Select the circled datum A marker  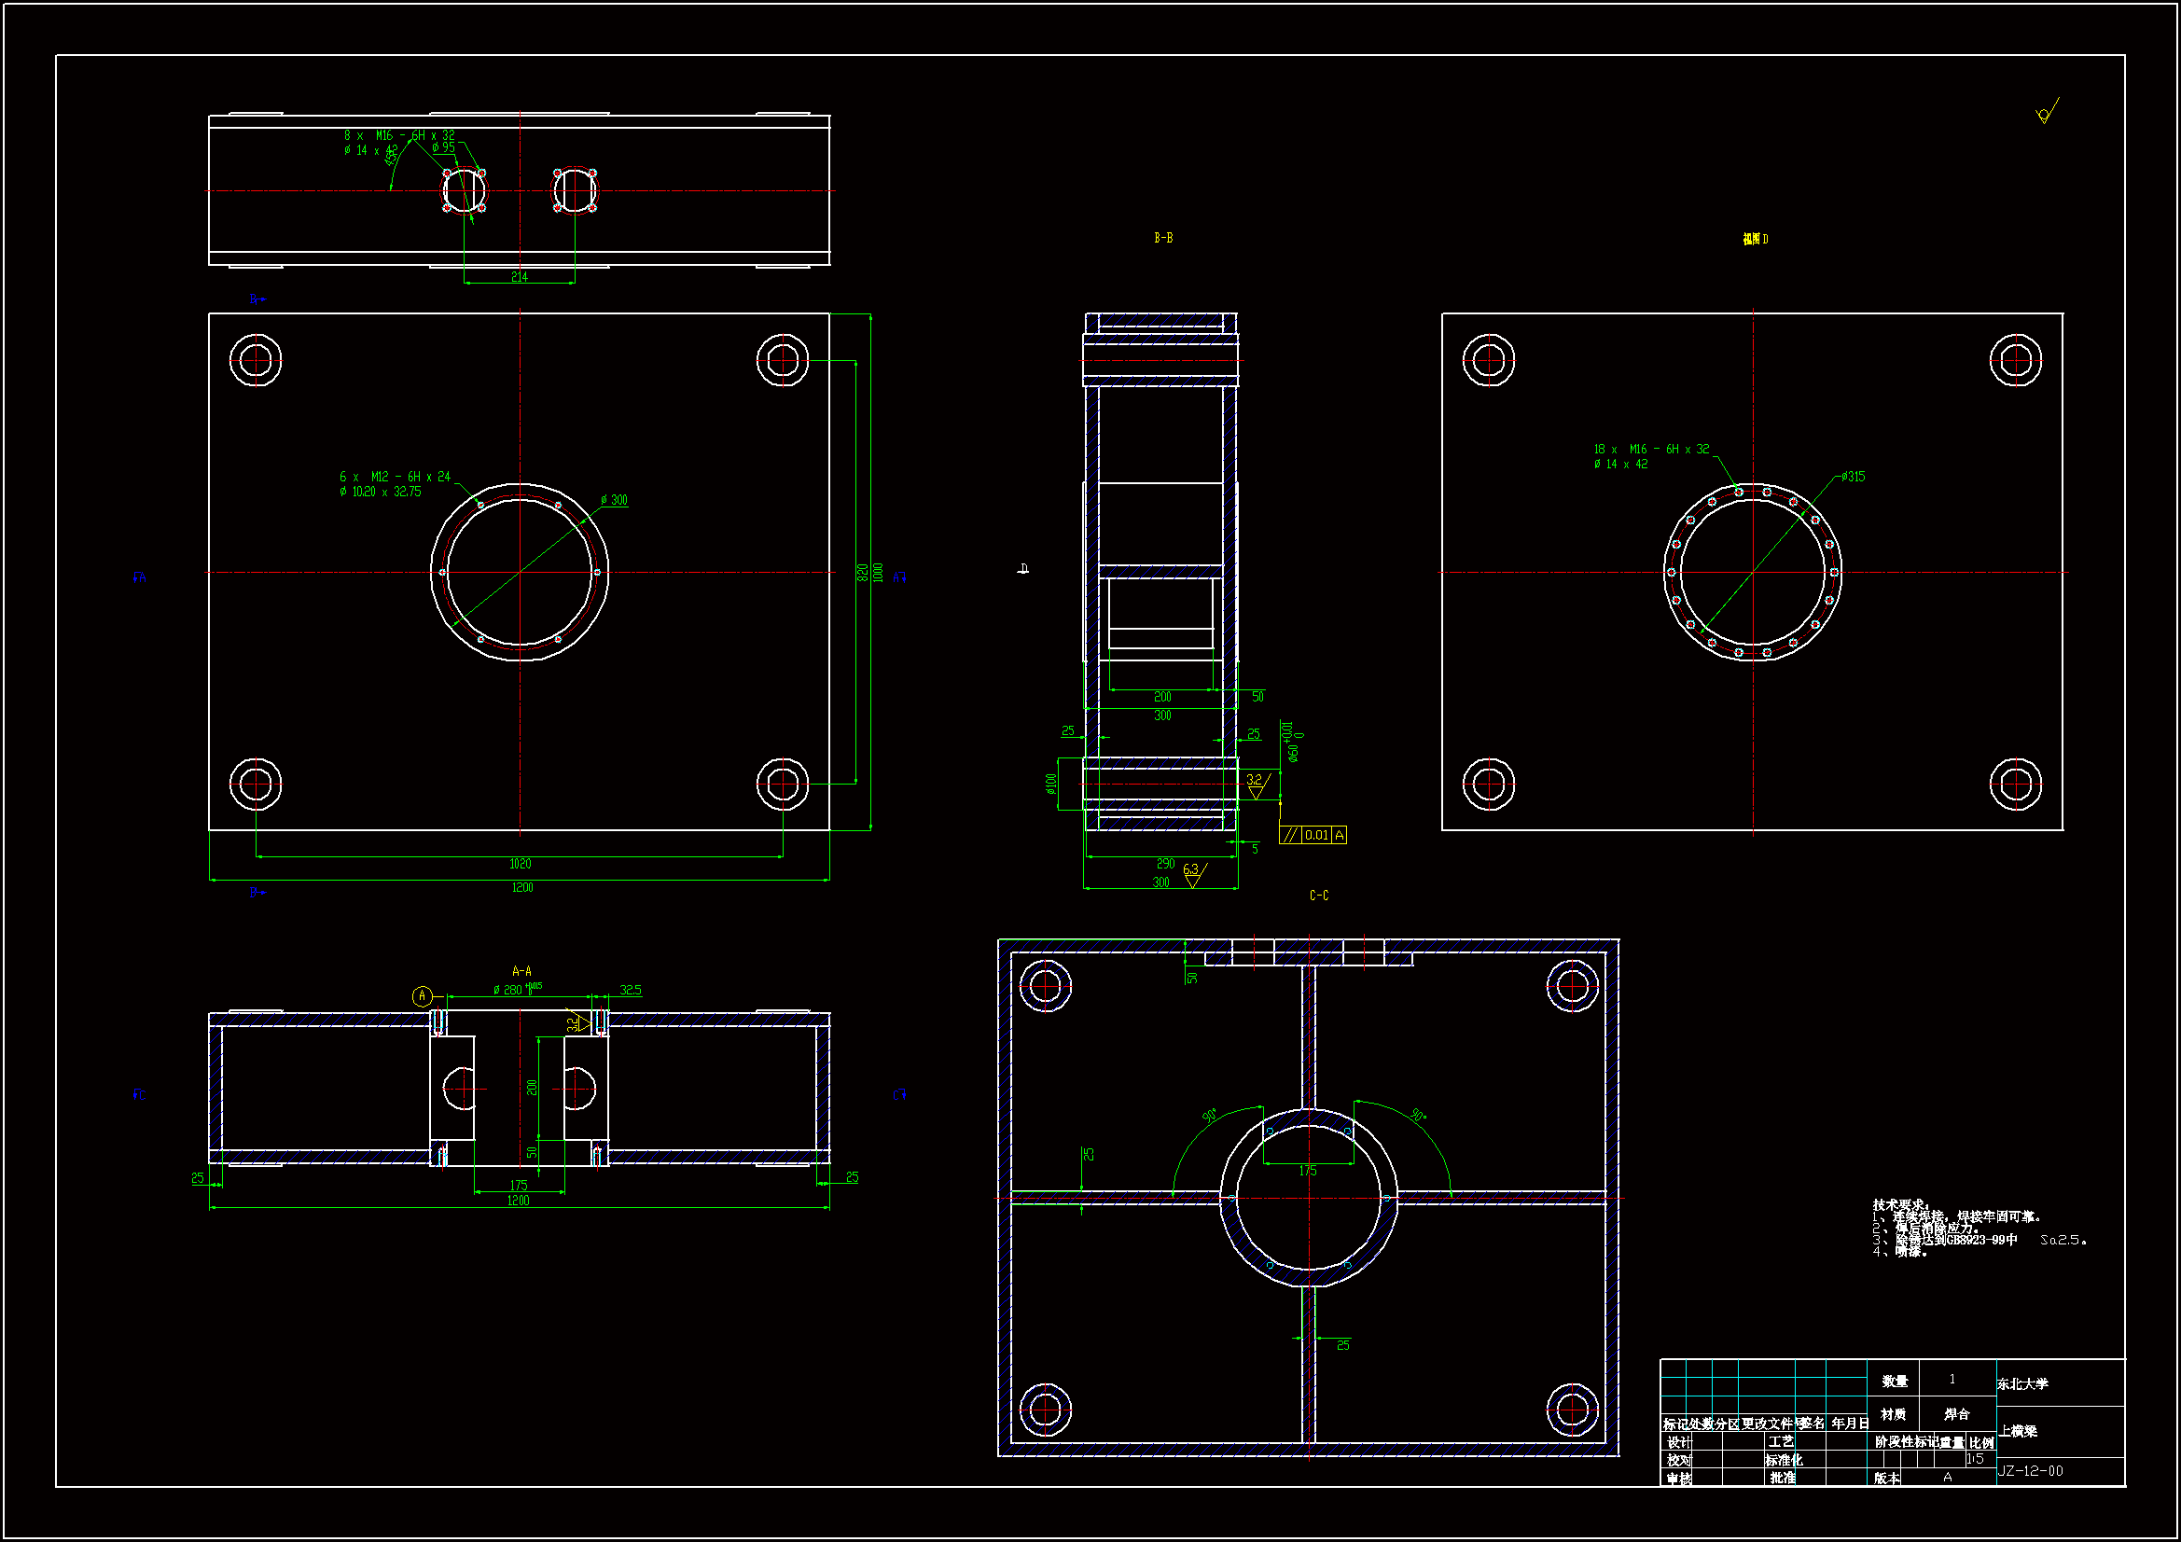pyautogui.click(x=423, y=995)
